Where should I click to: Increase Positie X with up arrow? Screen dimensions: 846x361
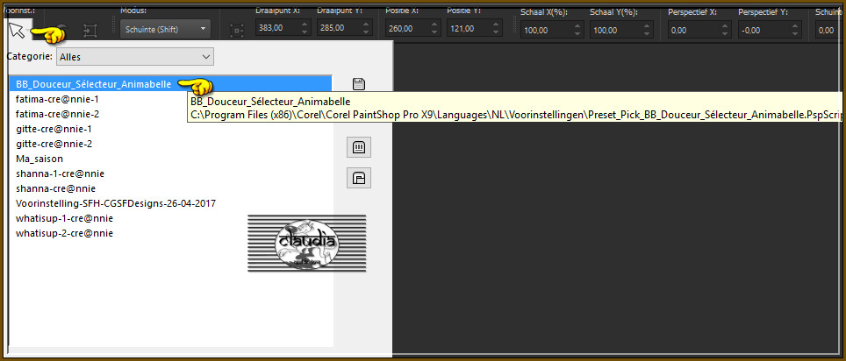point(435,25)
